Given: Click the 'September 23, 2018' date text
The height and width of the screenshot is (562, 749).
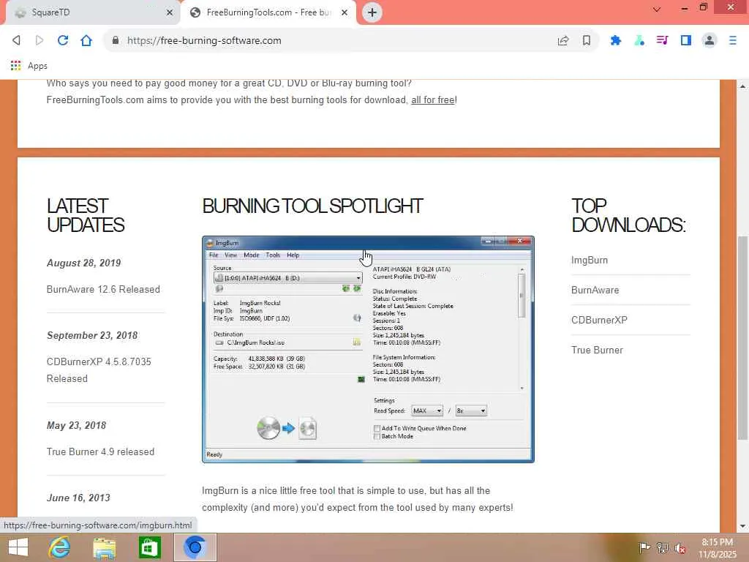Looking at the screenshot, I should [x=92, y=335].
